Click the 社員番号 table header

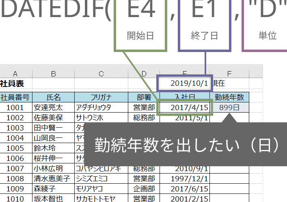[15, 97]
